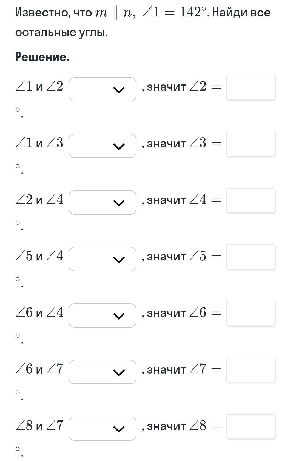
Task: Click the ∠4 answer input field
Action: pyautogui.click(x=251, y=200)
